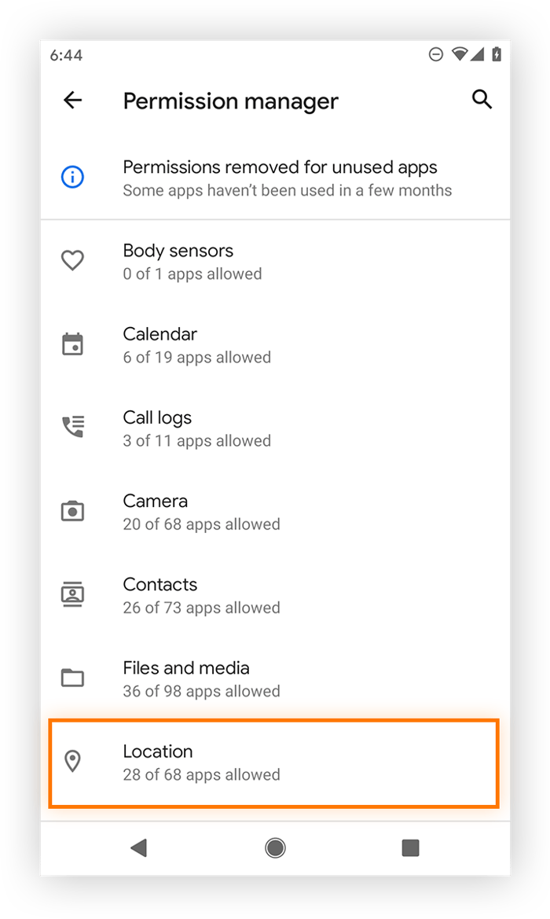Tap the Permission manager title
Image resolution: width=550 pixels, height=919 pixels.
(x=230, y=101)
